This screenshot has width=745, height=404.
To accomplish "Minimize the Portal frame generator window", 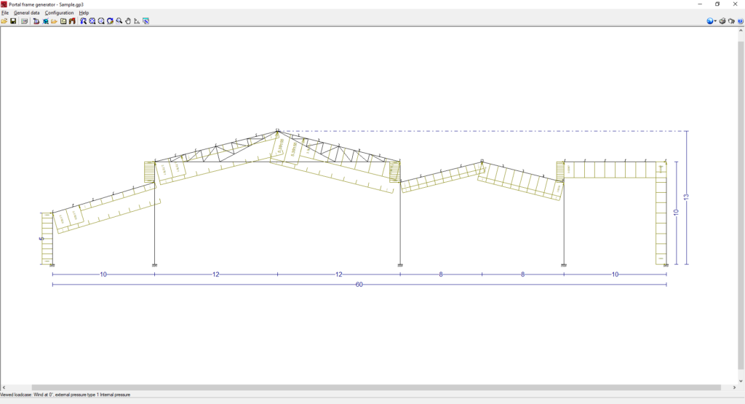I will (700, 4).
